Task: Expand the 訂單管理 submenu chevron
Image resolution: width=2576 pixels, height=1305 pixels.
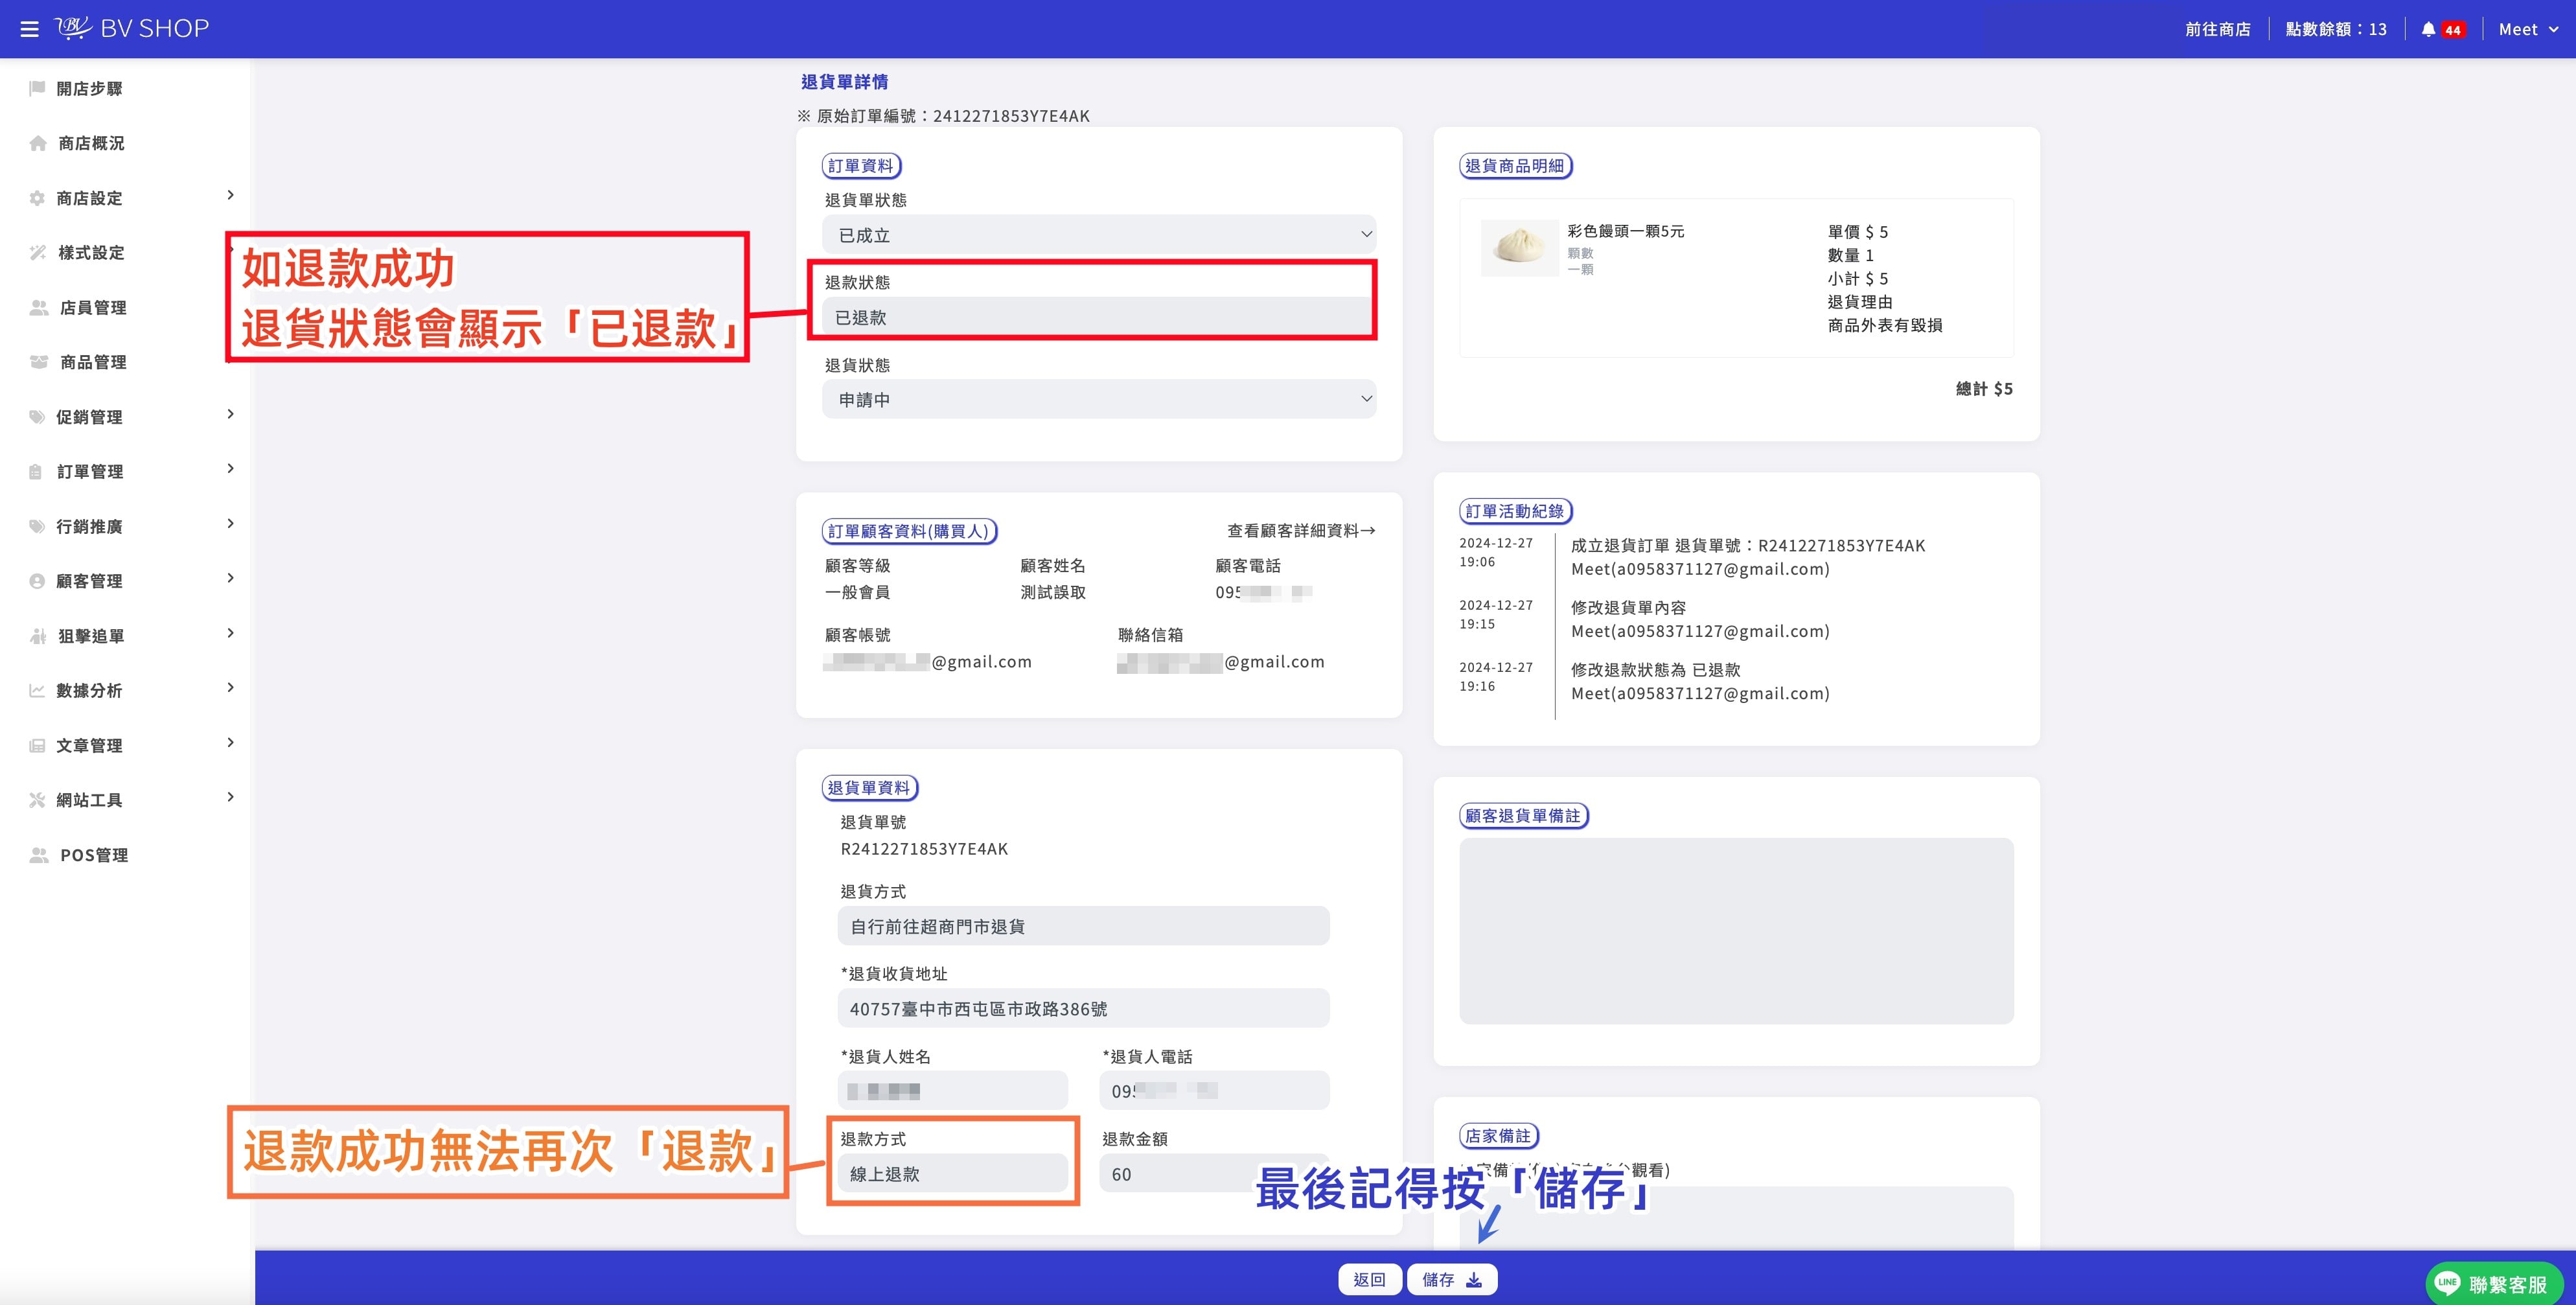Action: [231, 468]
